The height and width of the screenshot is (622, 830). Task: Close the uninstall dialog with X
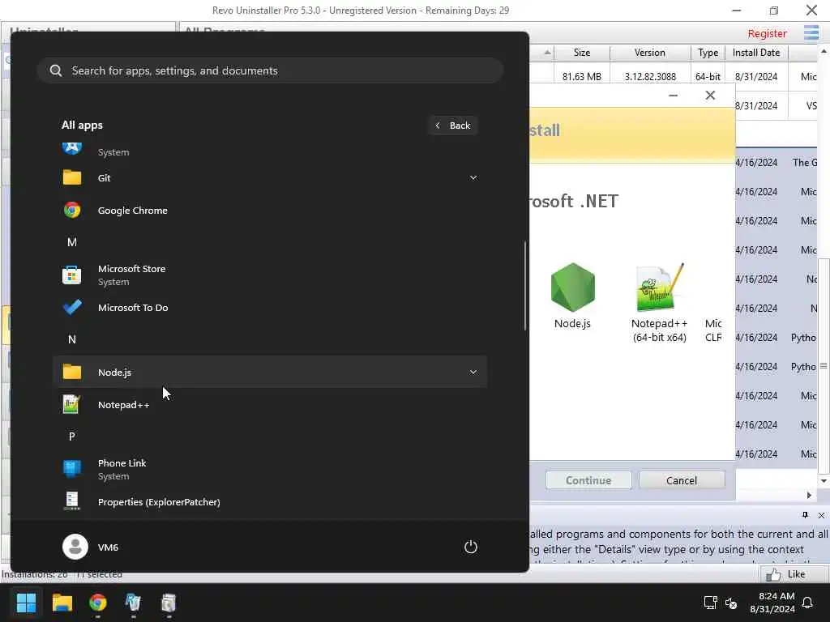[x=710, y=96]
